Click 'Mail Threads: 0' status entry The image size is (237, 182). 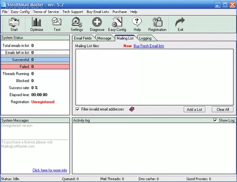(x=112, y=179)
